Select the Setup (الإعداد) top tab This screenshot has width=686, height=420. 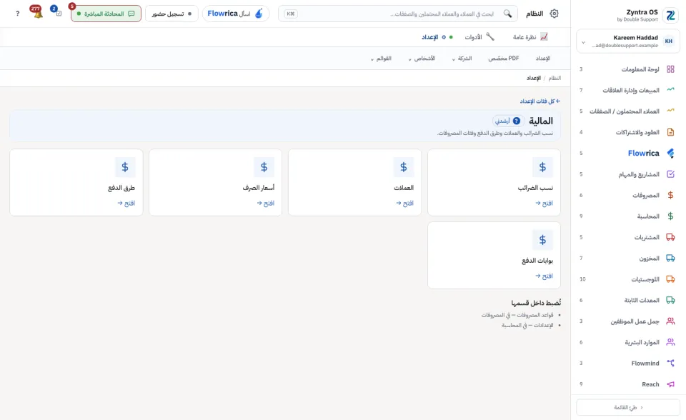tap(437, 37)
